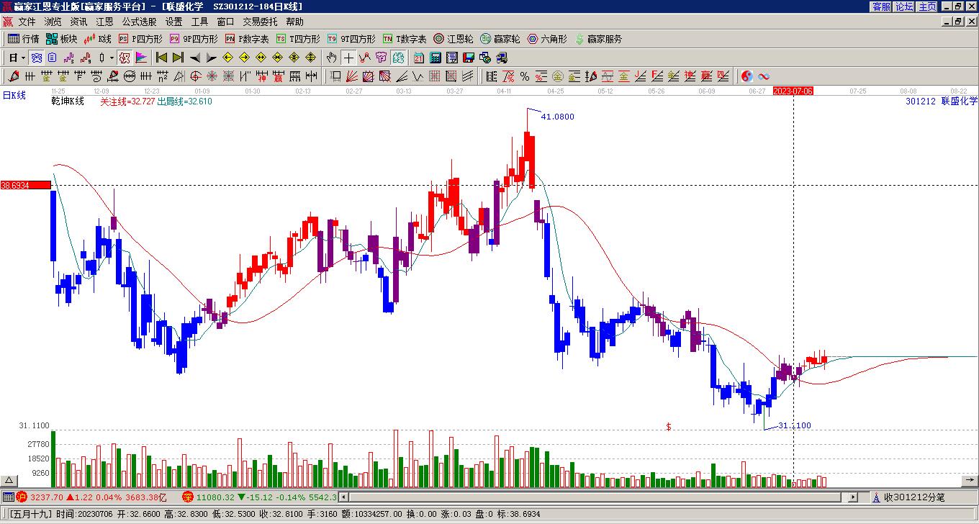The image size is (979, 524).
Task: Open the 江恩轮 Gann wheel
Action: pyautogui.click(x=454, y=39)
